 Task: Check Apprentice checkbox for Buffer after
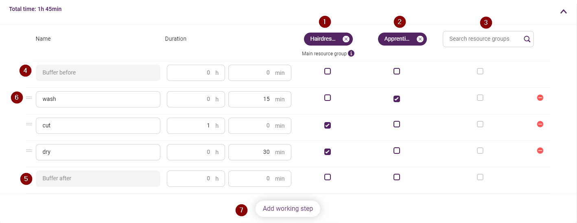397,177
